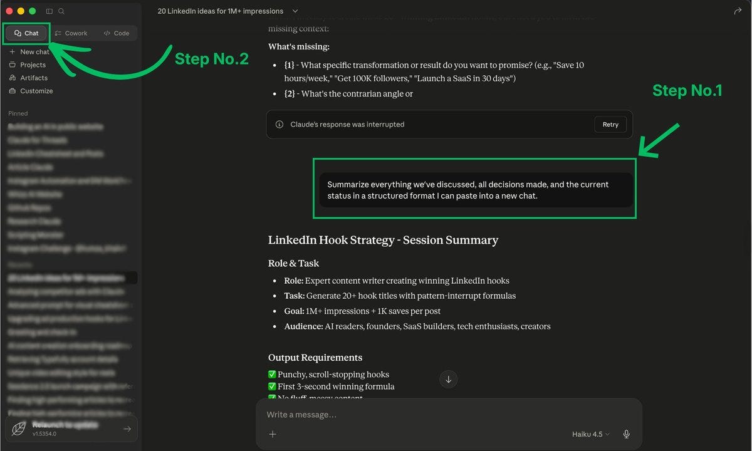This screenshot has height=451, width=752.
Task: Click the '{2} - What's the contrarian angle' bullet
Action: pos(348,94)
